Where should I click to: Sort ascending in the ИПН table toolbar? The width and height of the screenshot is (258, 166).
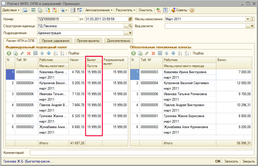point(55,53)
